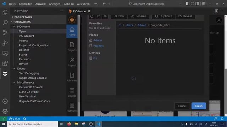Open the Auswahl menu
Image resolution: width=227 pixels, height=127 pixels.
(40, 4)
